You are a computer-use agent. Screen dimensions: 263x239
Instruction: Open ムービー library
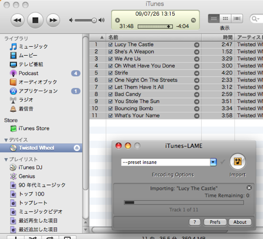tap(28, 56)
